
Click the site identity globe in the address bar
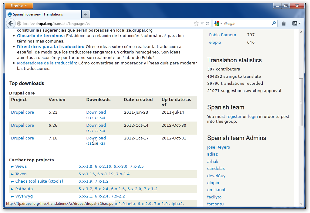[19, 23]
